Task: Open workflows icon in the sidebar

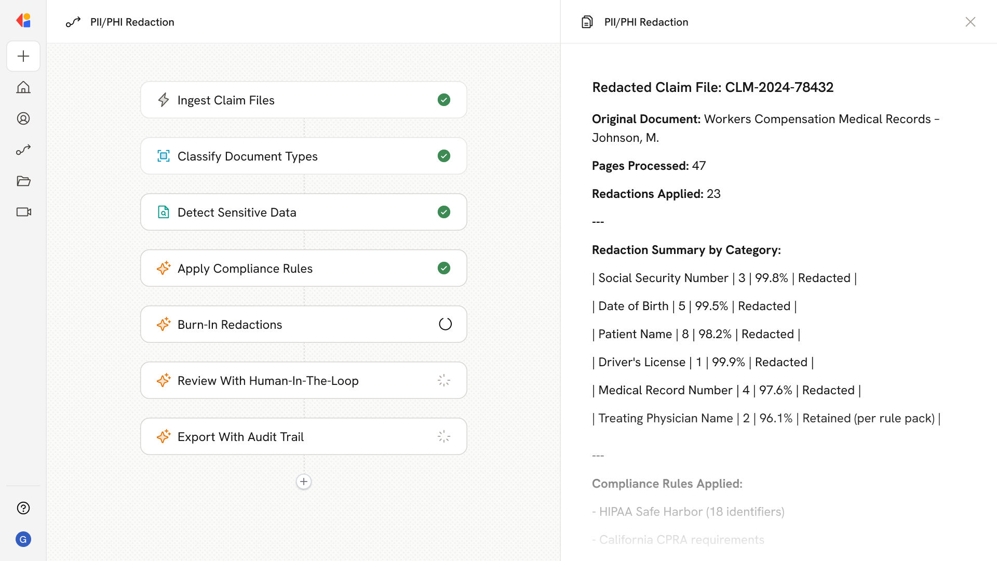Action: 23,150
